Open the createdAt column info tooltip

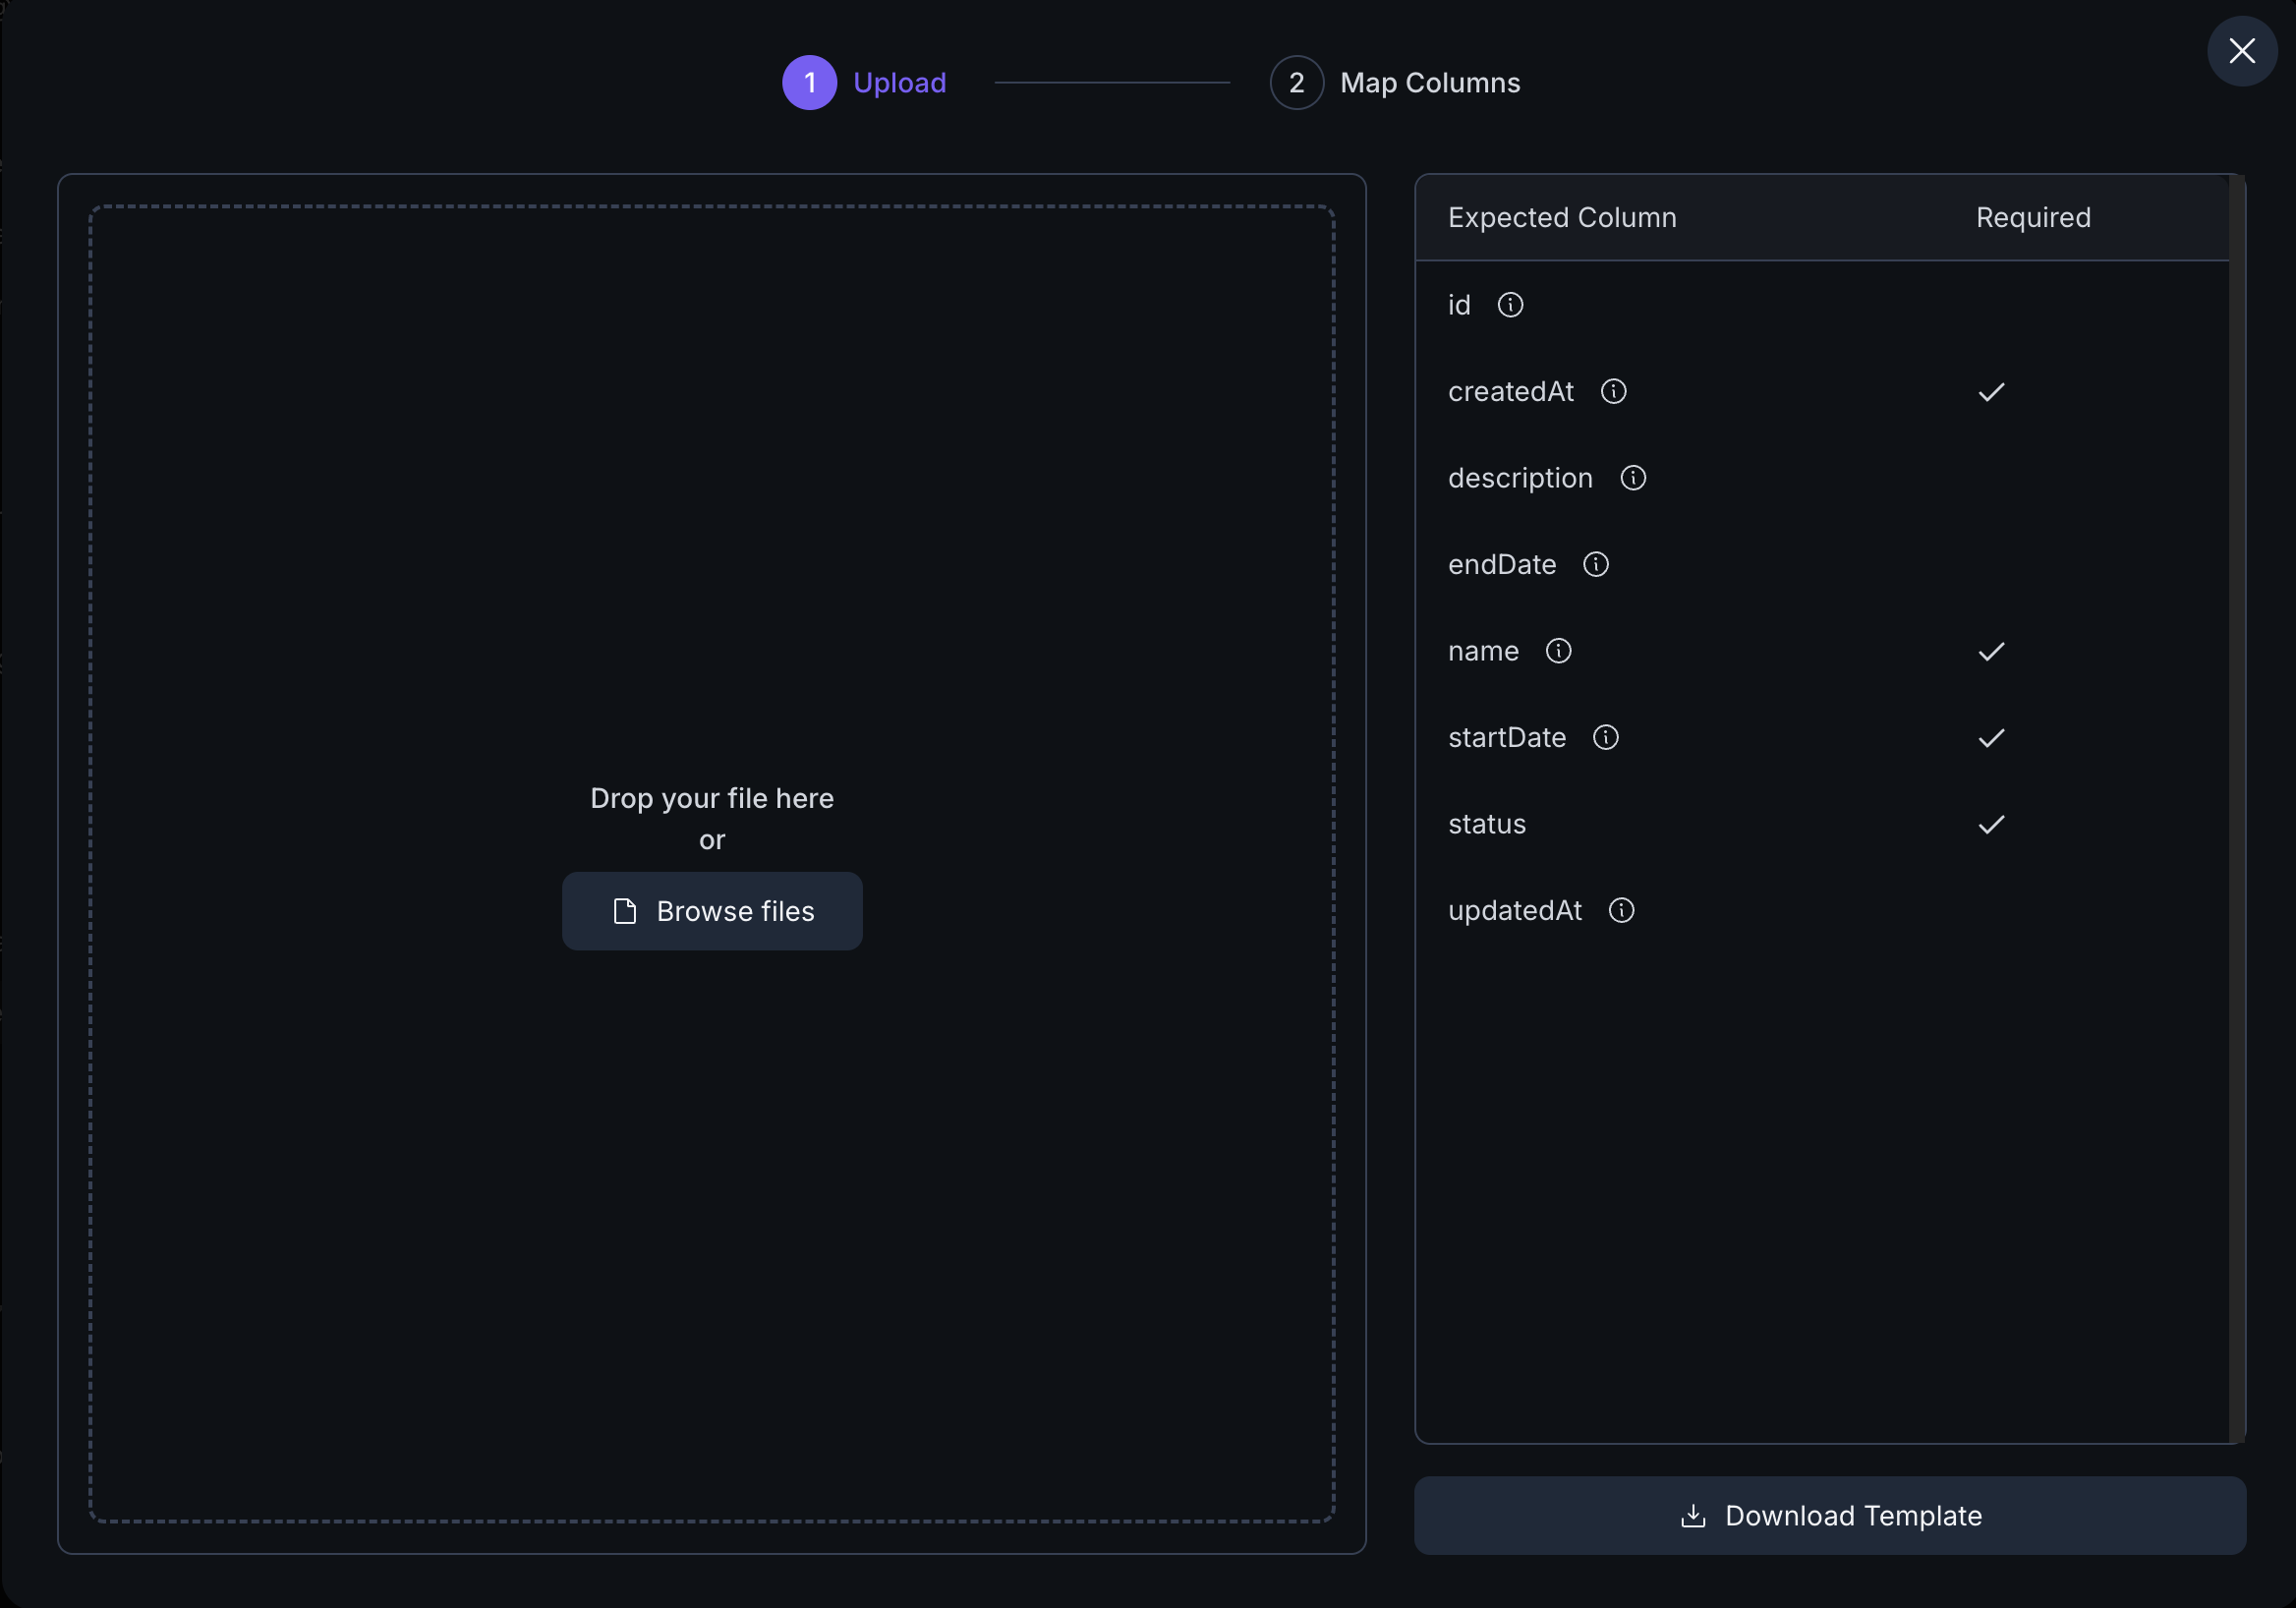[x=1613, y=391]
